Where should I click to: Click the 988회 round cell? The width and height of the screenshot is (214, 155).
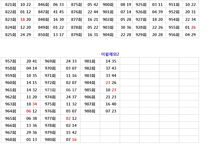pyautogui.click(x=90, y=111)
